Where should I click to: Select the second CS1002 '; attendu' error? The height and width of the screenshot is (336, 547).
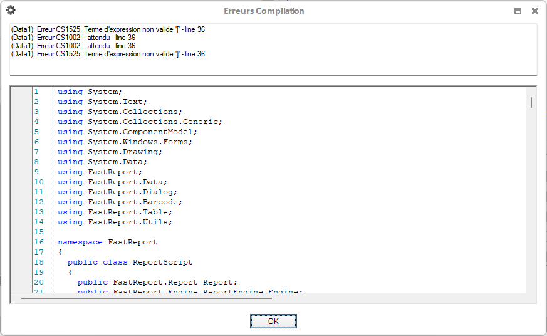pyautogui.click(x=73, y=46)
